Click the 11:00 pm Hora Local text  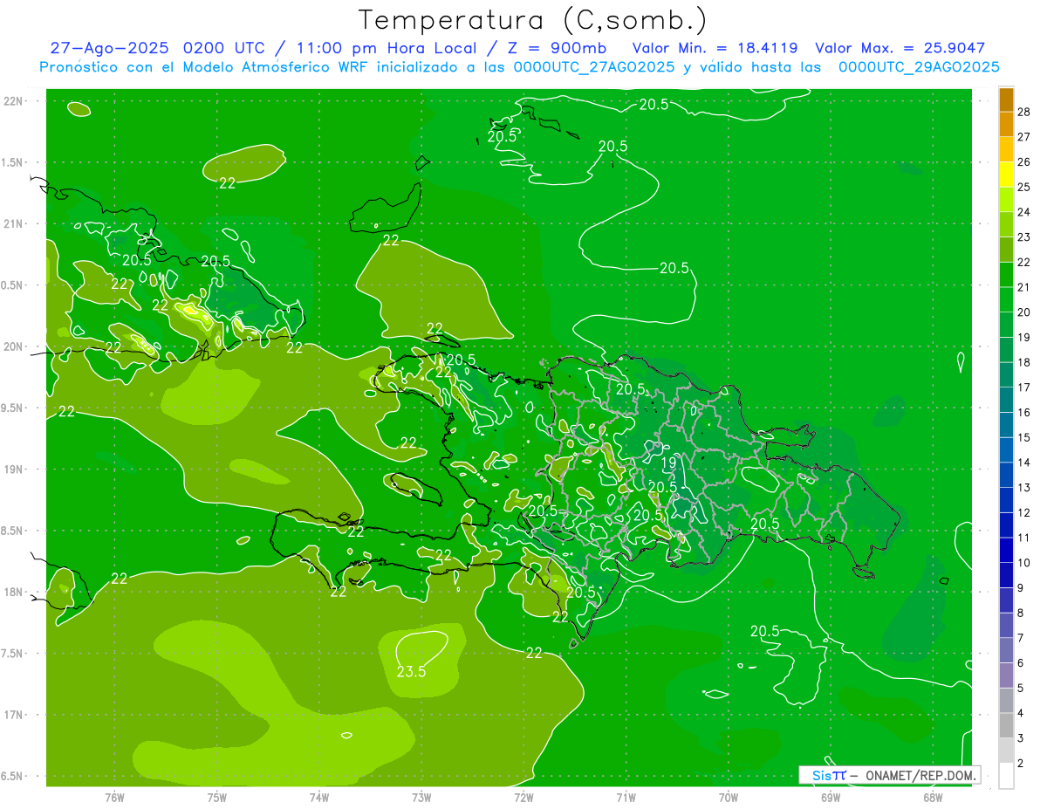click(387, 48)
